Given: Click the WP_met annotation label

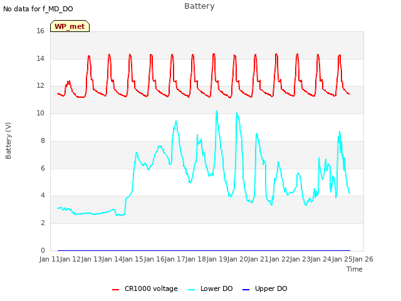Looking at the screenshot, I should (x=70, y=26).
